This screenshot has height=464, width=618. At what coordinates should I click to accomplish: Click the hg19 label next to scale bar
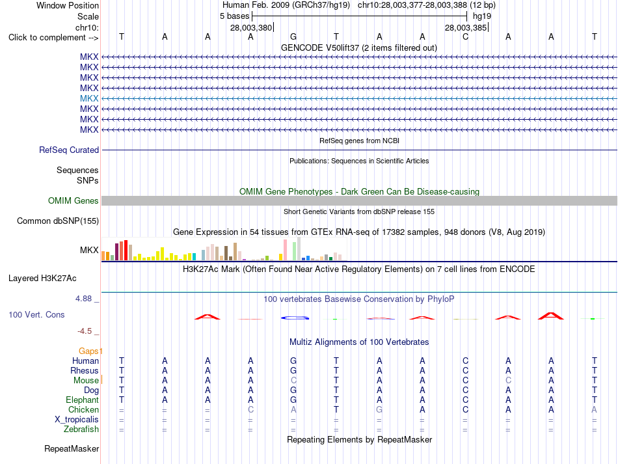[x=482, y=16]
